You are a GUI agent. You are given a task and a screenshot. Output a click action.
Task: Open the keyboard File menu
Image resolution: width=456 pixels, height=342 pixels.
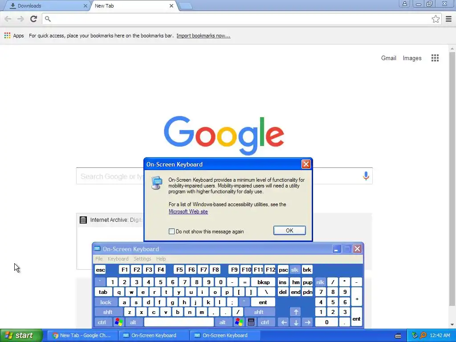(99, 259)
